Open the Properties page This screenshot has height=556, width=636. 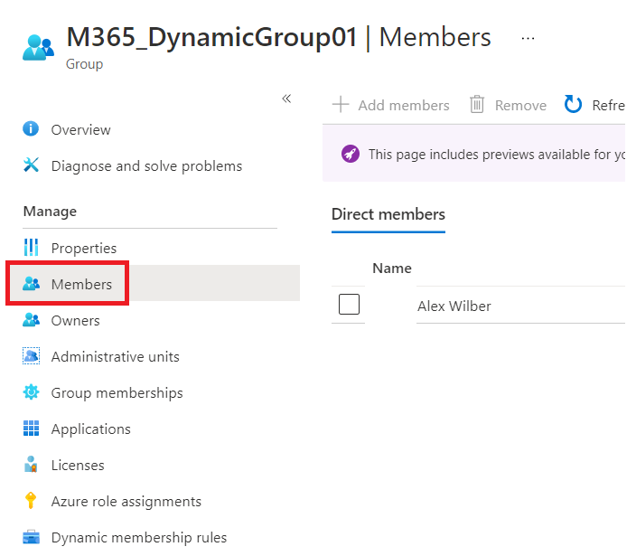tap(83, 249)
